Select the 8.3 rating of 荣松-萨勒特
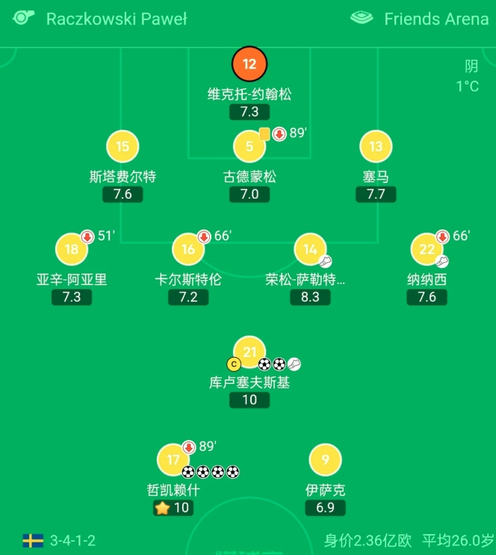Screen dimensions: 496x555 coord(310,297)
